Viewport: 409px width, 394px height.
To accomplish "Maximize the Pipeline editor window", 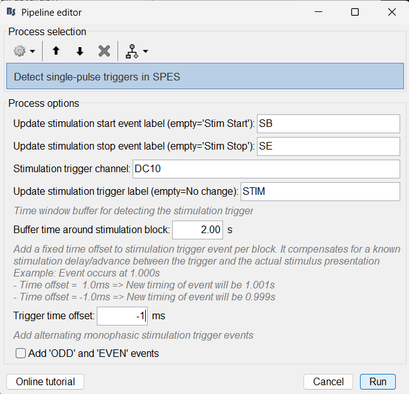I will tap(355, 12).
